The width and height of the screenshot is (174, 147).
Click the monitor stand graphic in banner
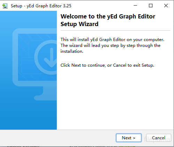(45, 93)
